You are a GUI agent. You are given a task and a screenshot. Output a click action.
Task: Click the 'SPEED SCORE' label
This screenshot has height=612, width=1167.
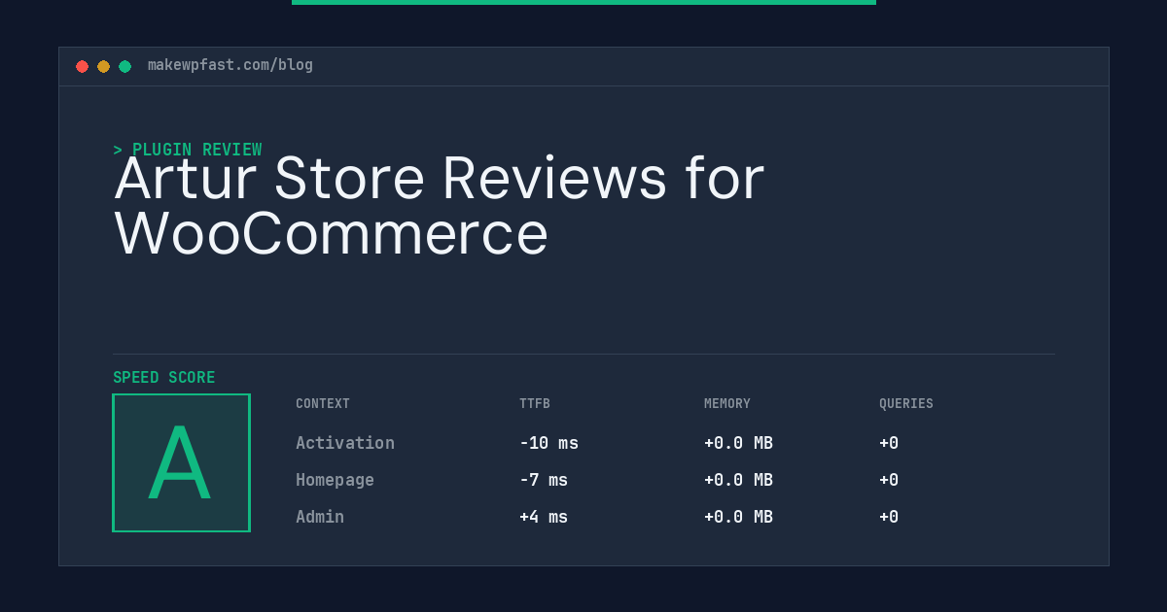pyautogui.click(x=164, y=378)
